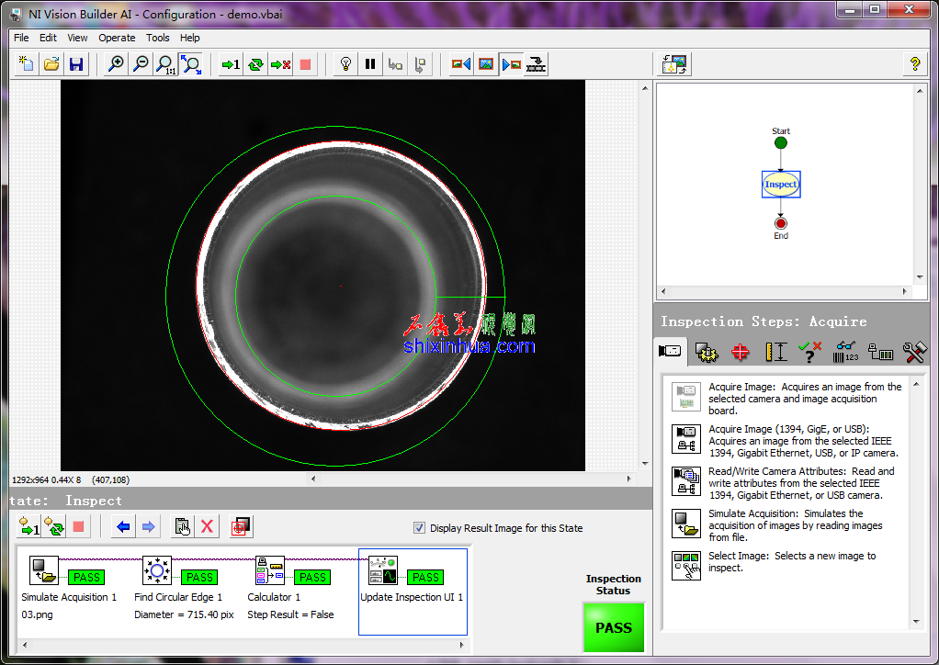This screenshot has width=939, height=665.
Task: Click the Simulate Acquisition step in palette
Action: tap(686, 524)
